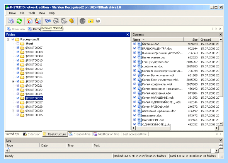Toggle the Recognized2 checkbox
This screenshot has width=228, height=163.
point(13,39)
